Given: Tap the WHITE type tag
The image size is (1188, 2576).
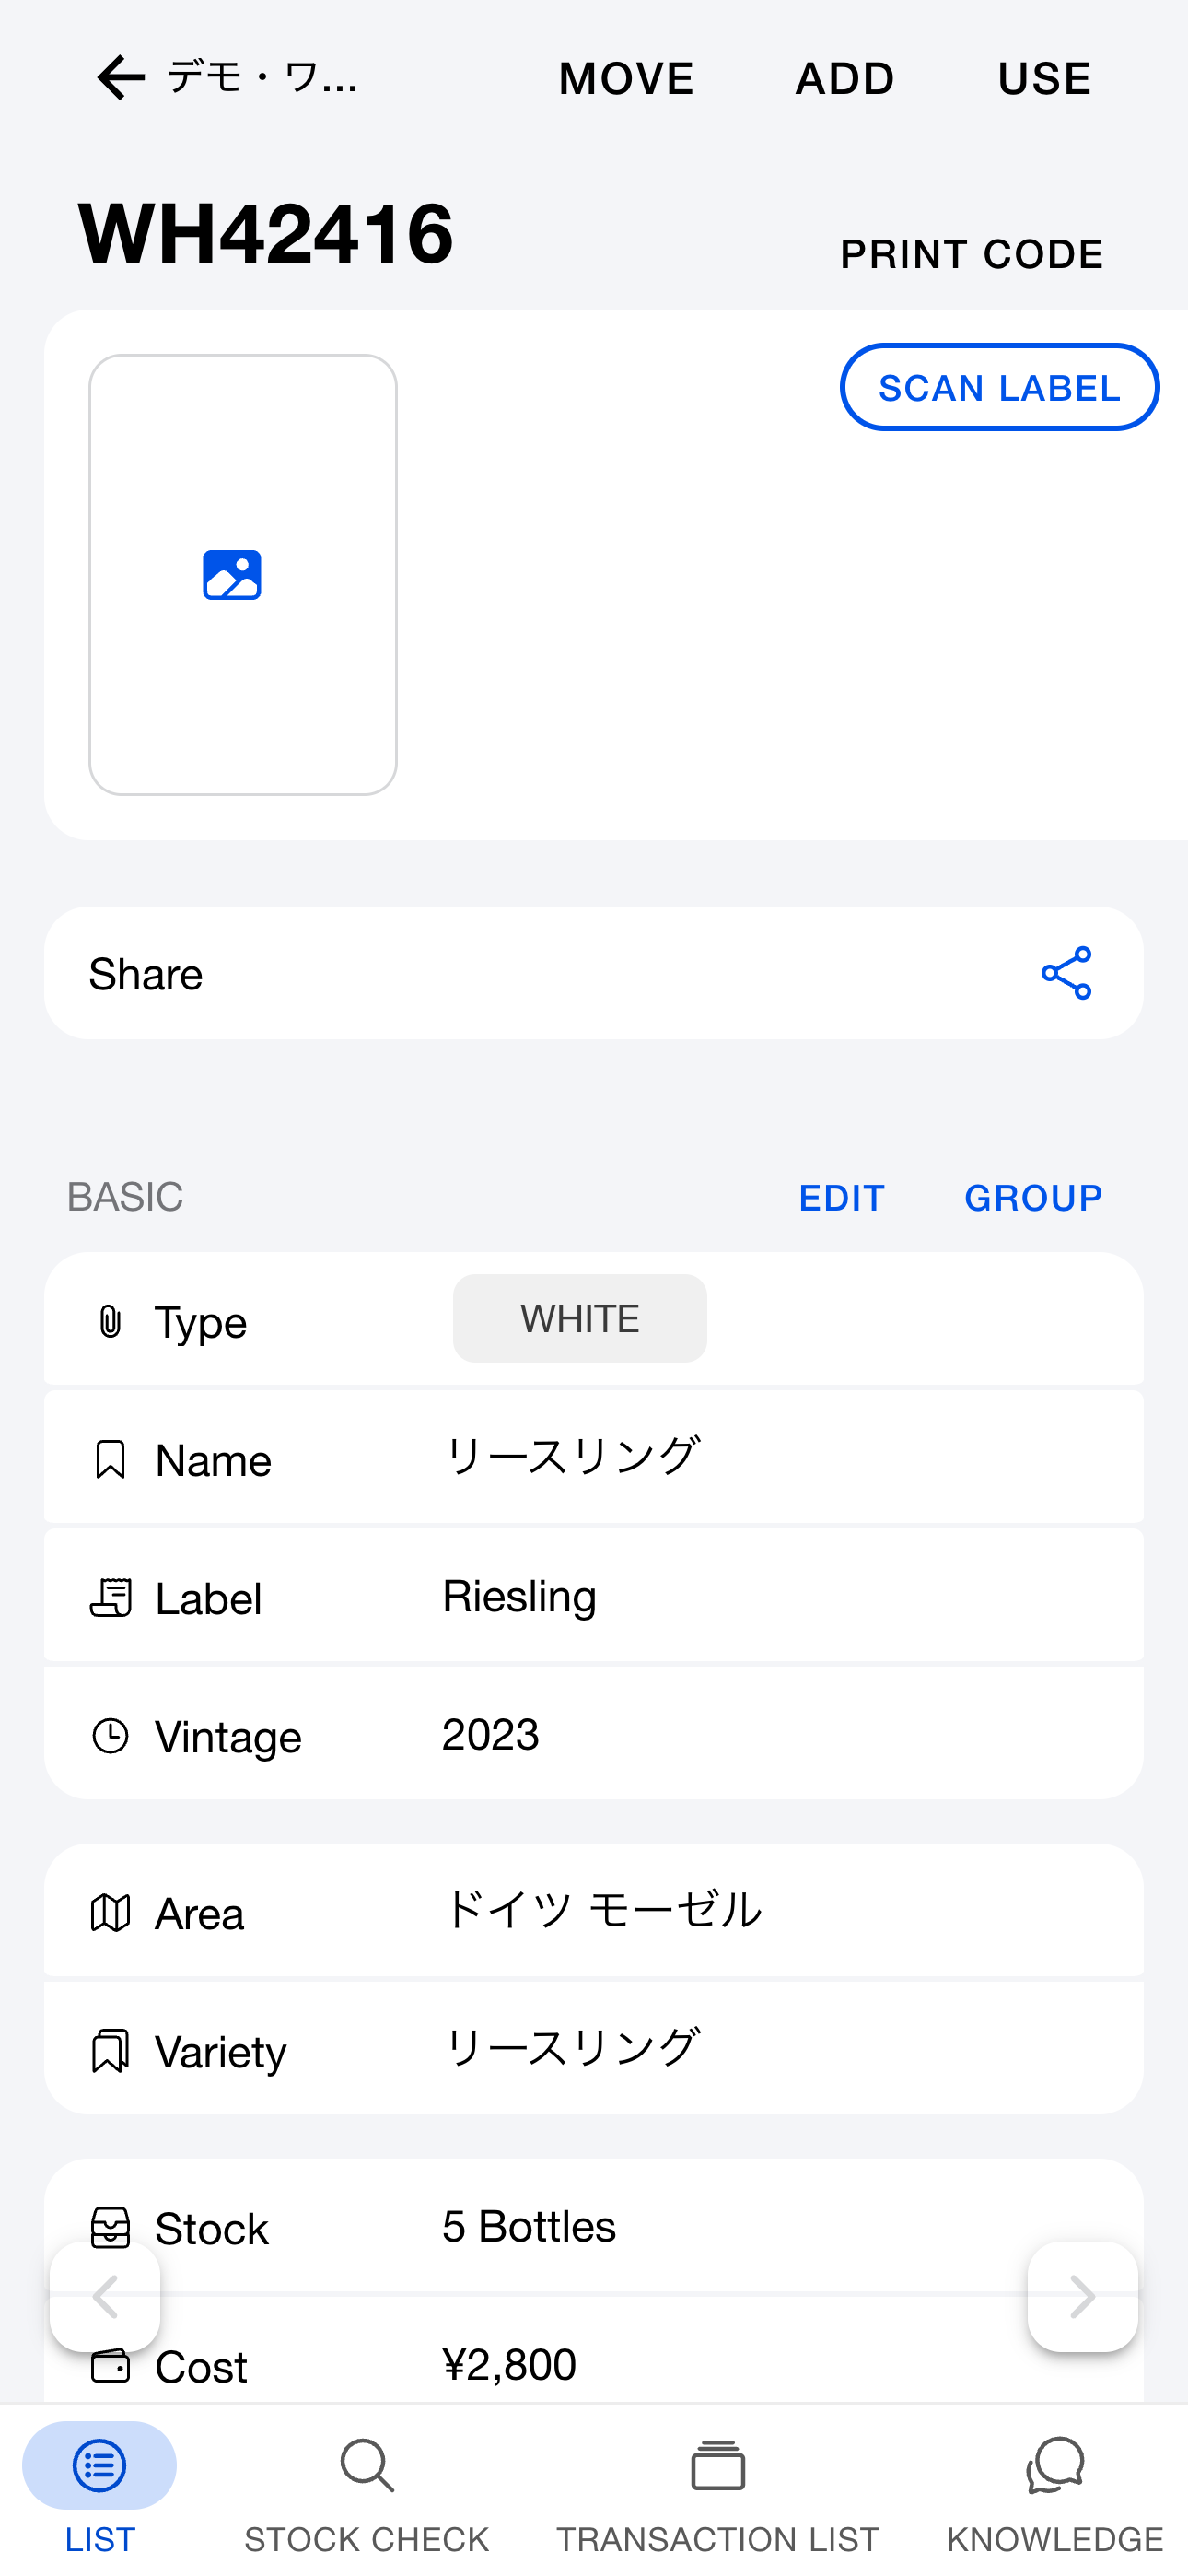Looking at the screenshot, I should click(580, 1318).
